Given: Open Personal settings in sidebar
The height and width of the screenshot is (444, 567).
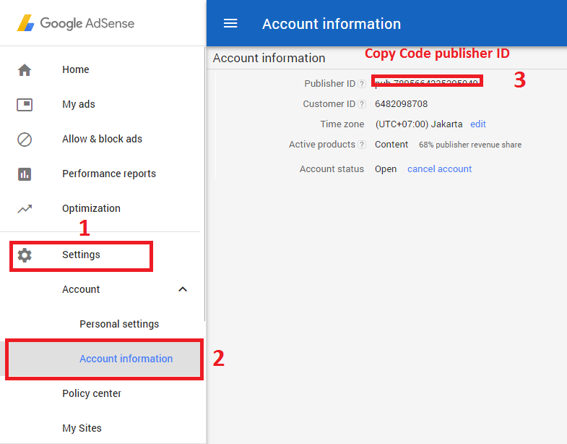Looking at the screenshot, I should coord(119,324).
